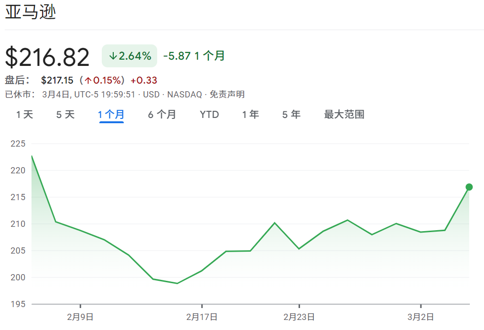This screenshot has width=484, height=330.
Task: Click the down-arrow icon in the green 2.64% badge
Action: (113, 56)
